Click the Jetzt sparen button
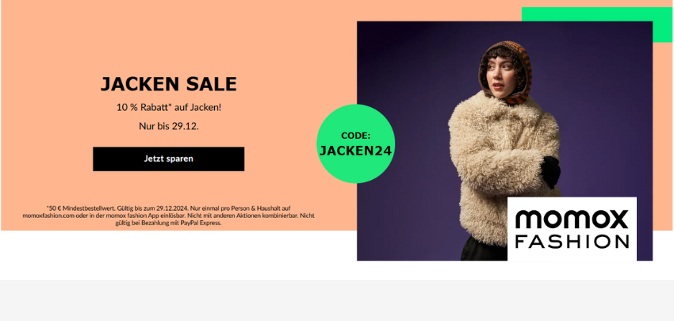 pos(168,159)
